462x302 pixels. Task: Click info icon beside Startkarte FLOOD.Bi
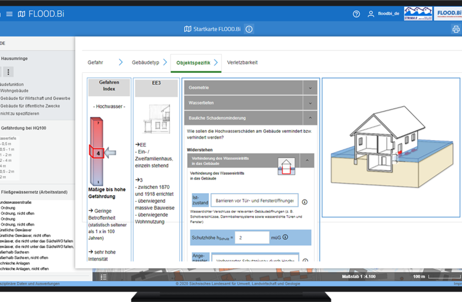[x=249, y=30]
